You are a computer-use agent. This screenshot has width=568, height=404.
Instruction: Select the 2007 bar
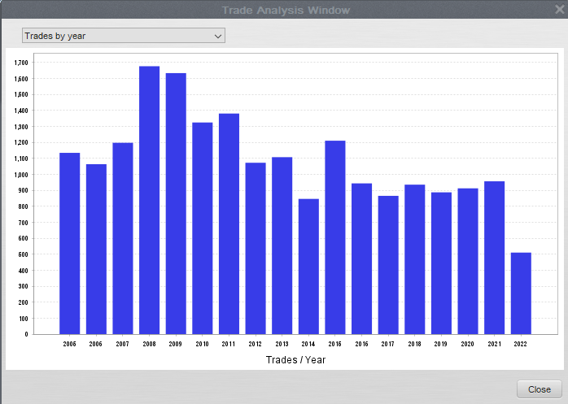(123, 238)
